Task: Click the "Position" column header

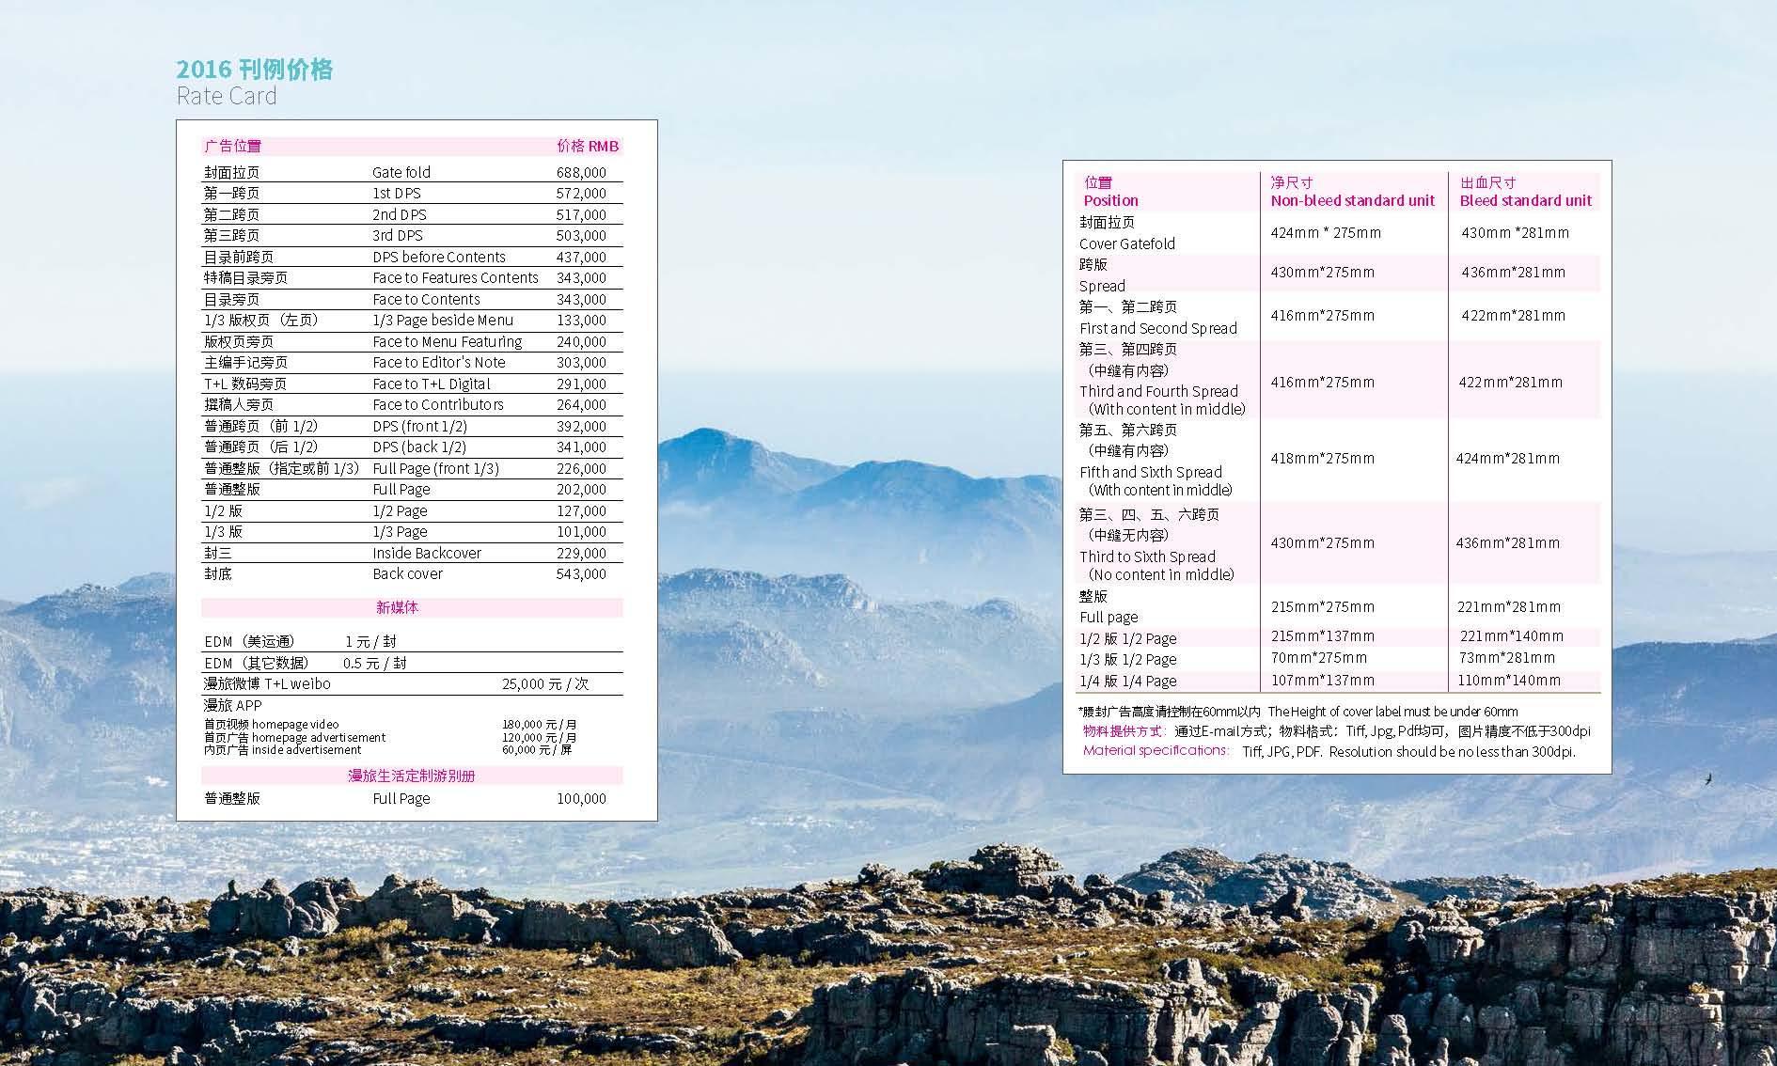Action: coord(1110,200)
